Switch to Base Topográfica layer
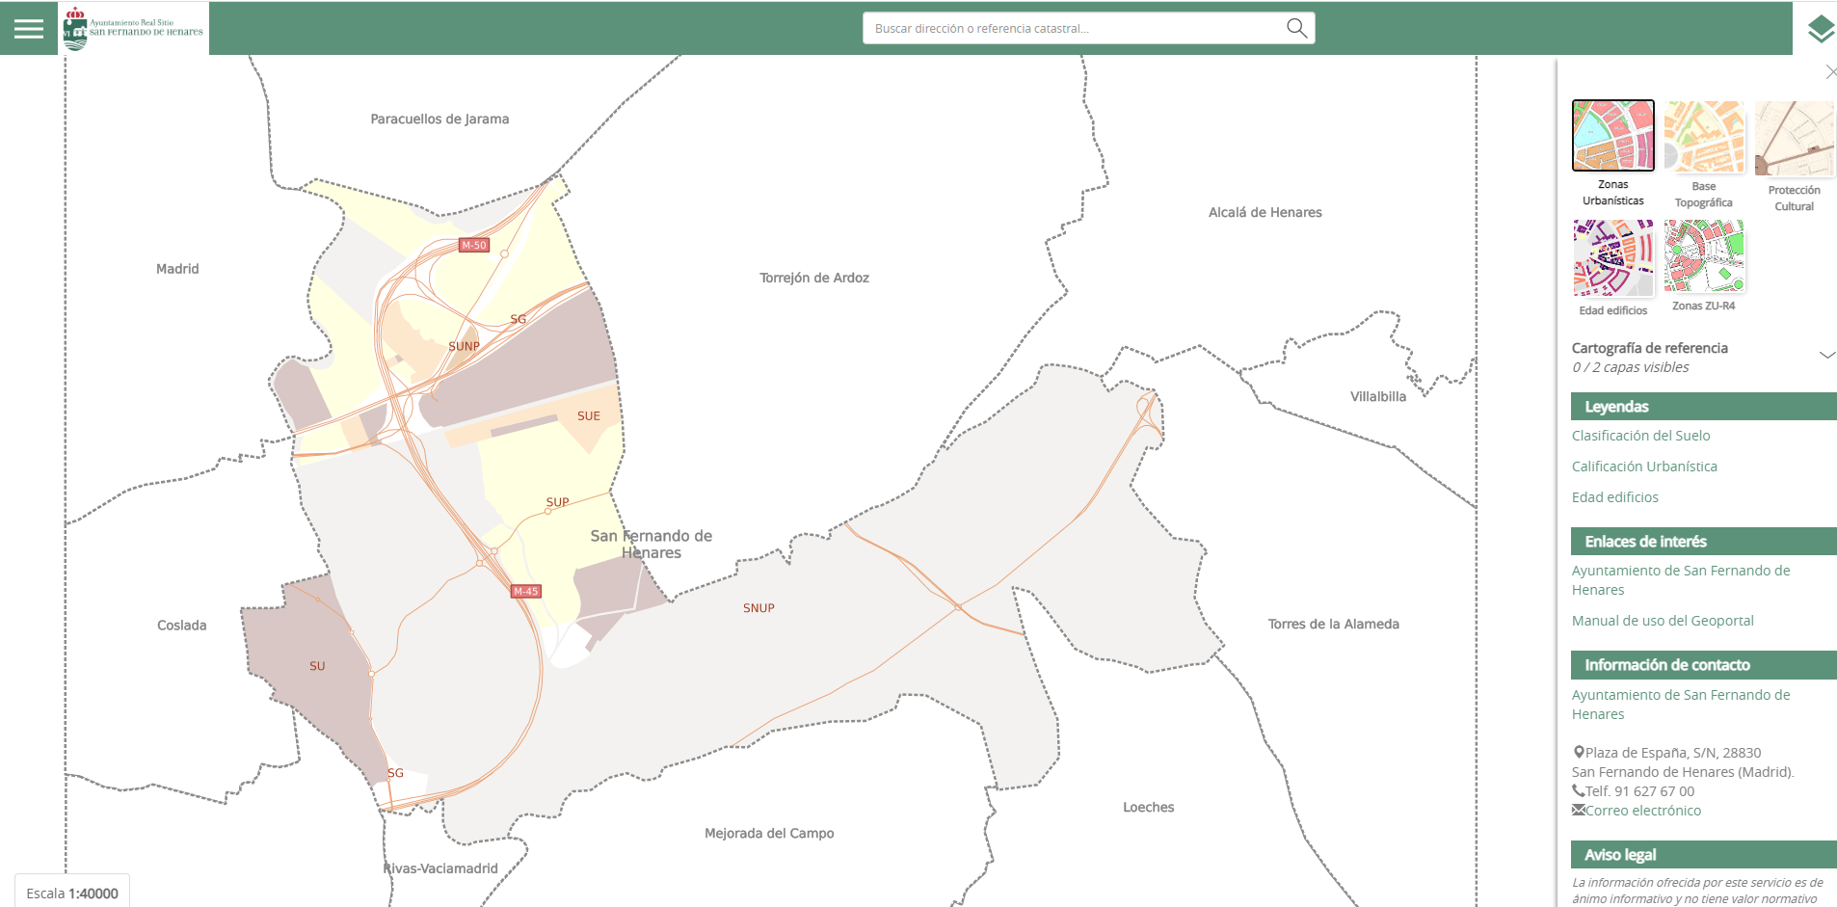 [1703, 138]
